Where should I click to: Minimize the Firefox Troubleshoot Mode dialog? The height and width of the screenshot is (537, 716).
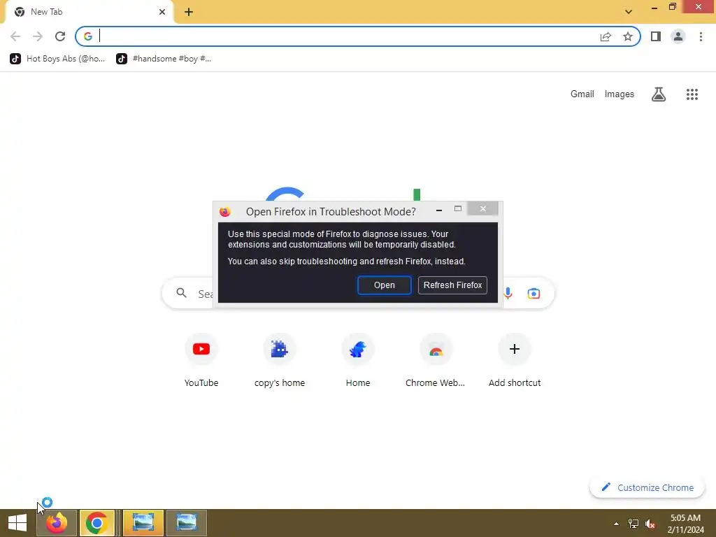click(x=439, y=210)
